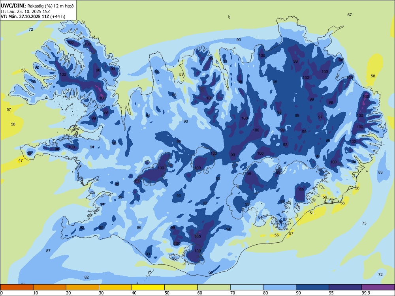Click the dark orange 0–10 legend swatch
Viewport: 395px width, 296px height.
[17, 287]
